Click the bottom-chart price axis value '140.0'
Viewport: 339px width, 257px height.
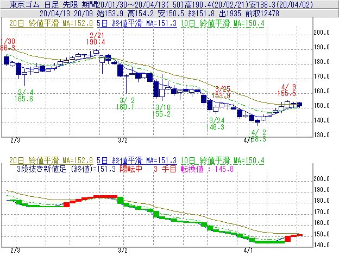tap(322, 245)
